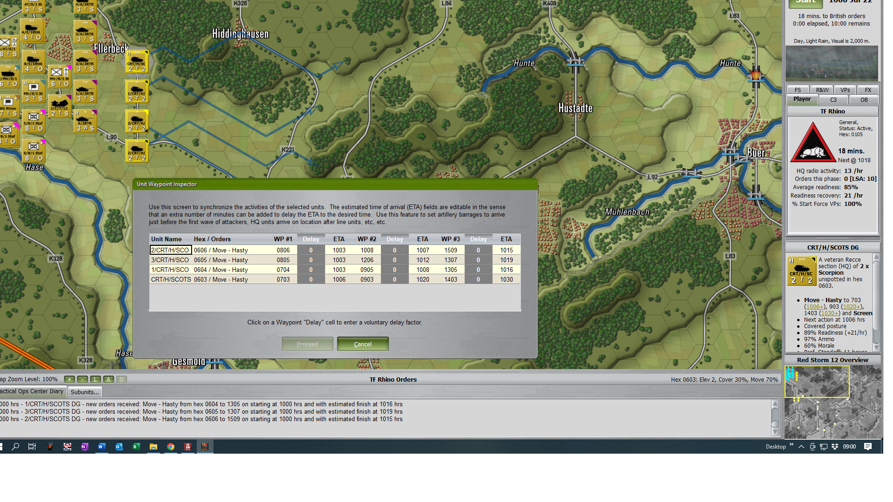This screenshot has width=893, height=502.
Task: Click the CRT/H/SC Scorpion unit counter in info panel
Action: tap(801, 271)
